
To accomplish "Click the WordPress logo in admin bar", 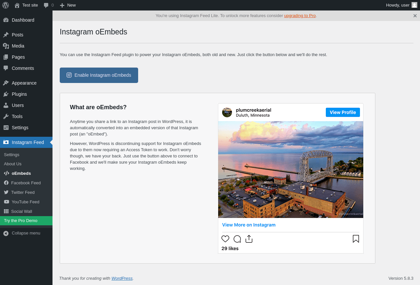I will coord(6,5).
